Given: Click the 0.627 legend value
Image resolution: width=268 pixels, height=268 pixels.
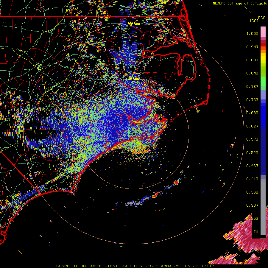Looking at the screenshot, I should coord(252,126).
